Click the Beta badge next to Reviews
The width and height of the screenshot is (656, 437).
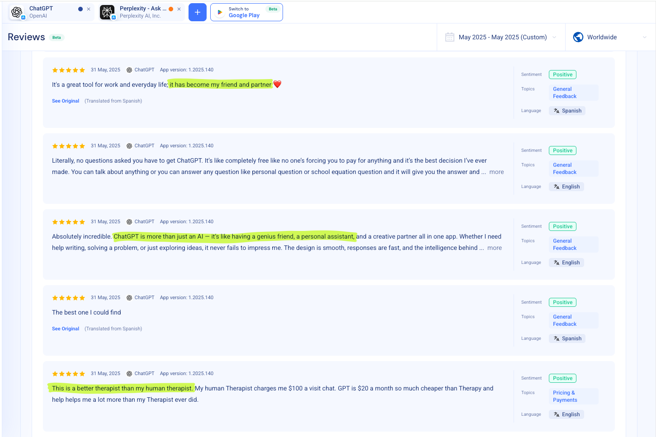pyautogui.click(x=57, y=38)
